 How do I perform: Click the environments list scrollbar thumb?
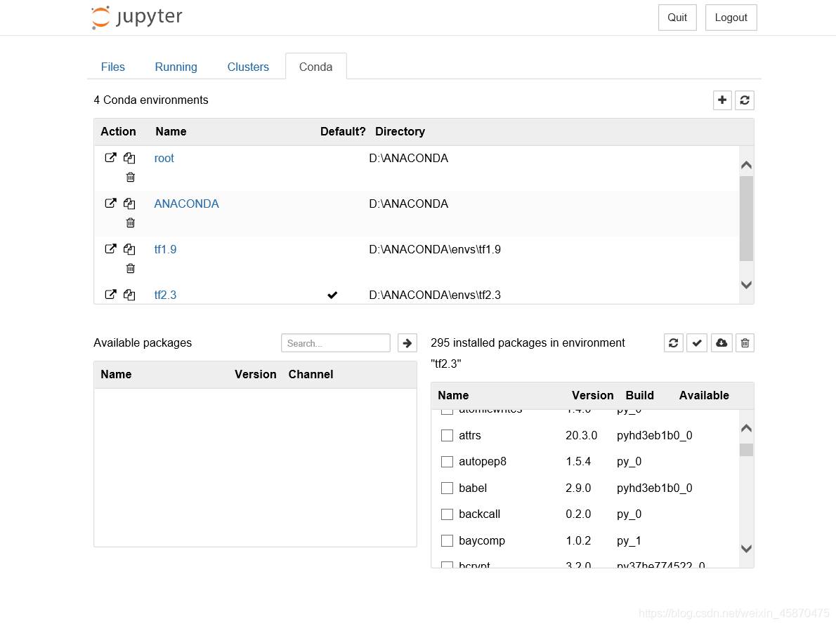[746, 218]
